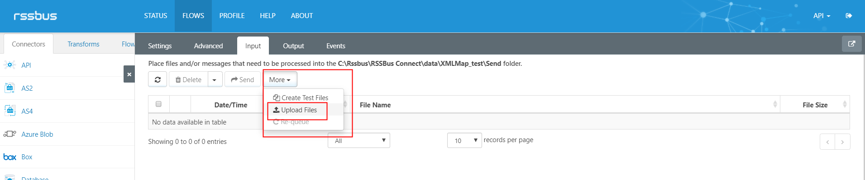Toggle the More dropdown button
The image size is (865, 180).
coord(280,79)
